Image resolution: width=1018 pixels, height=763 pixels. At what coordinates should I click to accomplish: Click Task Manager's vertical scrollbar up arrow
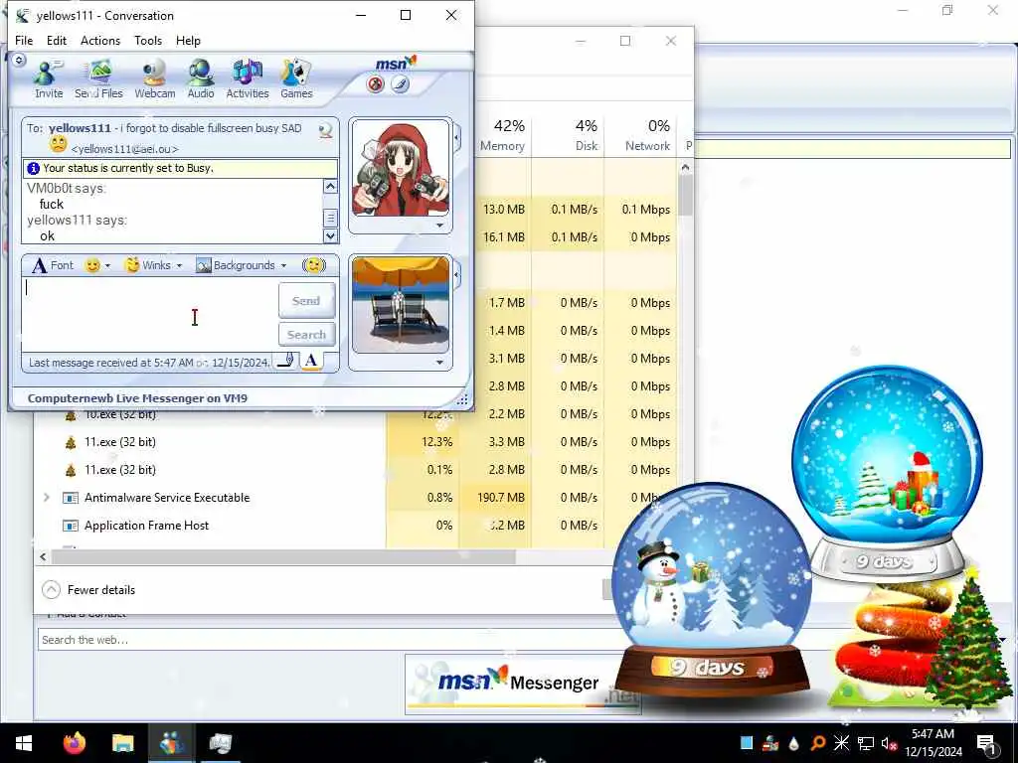[685, 167]
